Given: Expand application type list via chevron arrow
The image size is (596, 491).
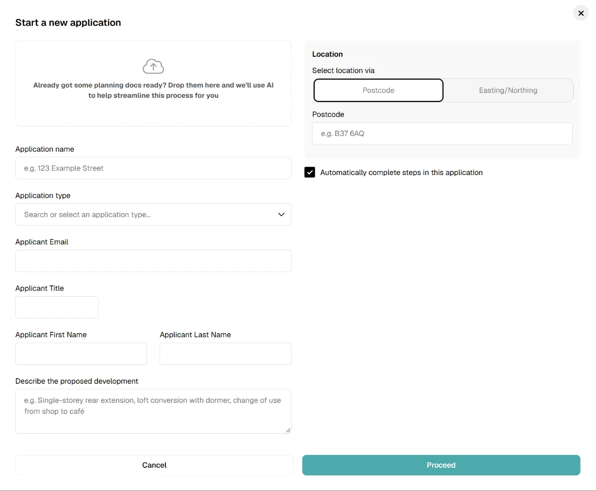Looking at the screenshot, I should 281,215.
